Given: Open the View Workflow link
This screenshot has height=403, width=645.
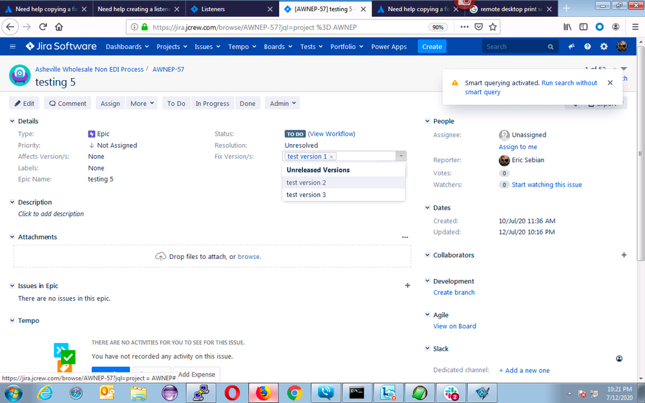Looking at the screenshot, I should 332,134.
